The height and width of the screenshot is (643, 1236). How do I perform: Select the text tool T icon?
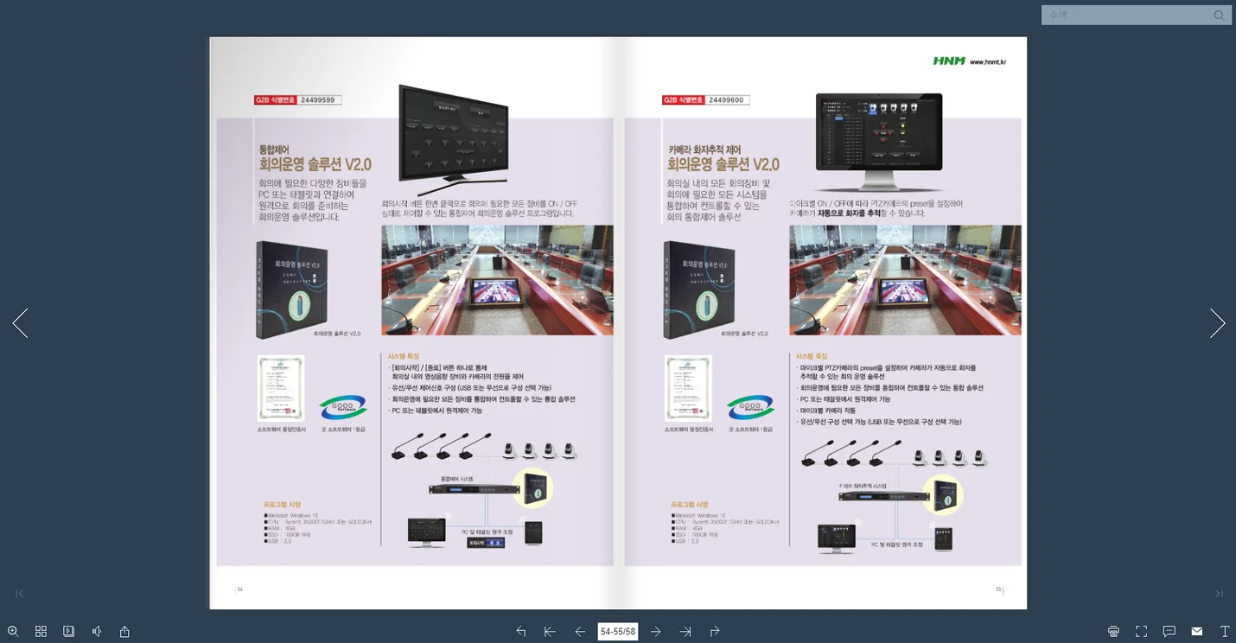[1225, 632]
